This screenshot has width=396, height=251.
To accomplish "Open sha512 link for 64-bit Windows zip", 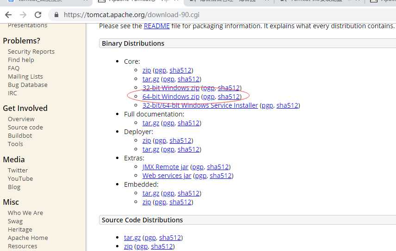I will (x=229, y=97).
